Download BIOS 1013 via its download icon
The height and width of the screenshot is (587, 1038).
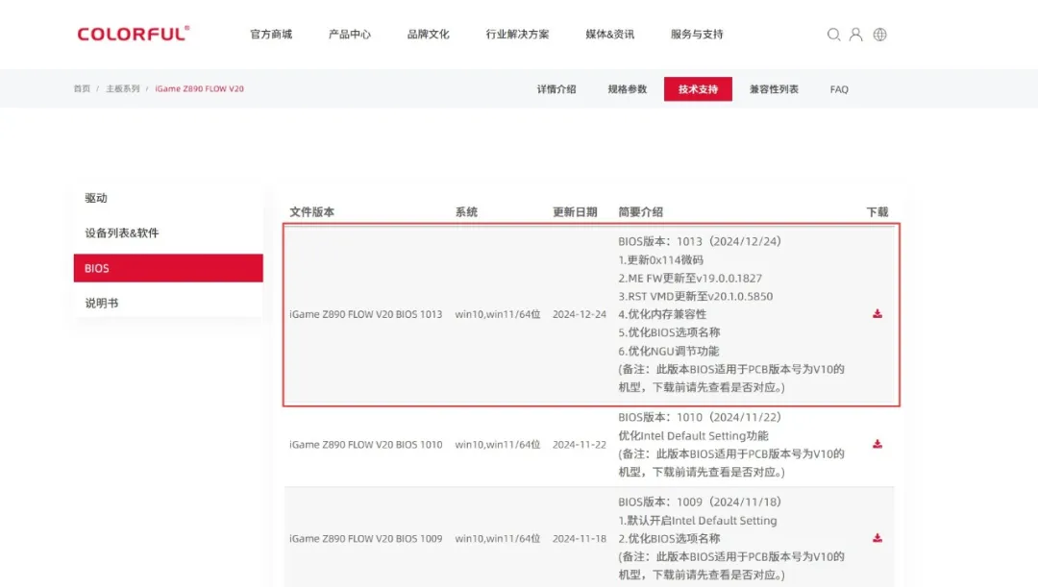tap(877, 313)
